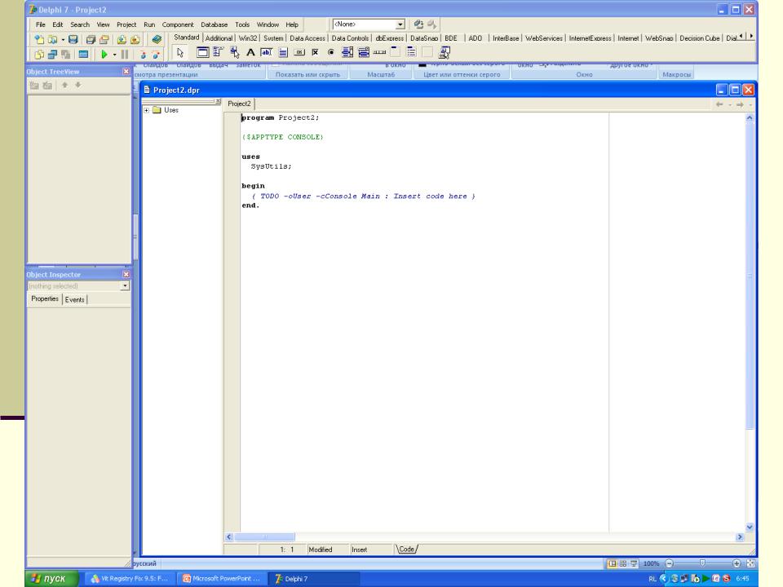Close the Object TreeView panel

(x=126, y=72)
